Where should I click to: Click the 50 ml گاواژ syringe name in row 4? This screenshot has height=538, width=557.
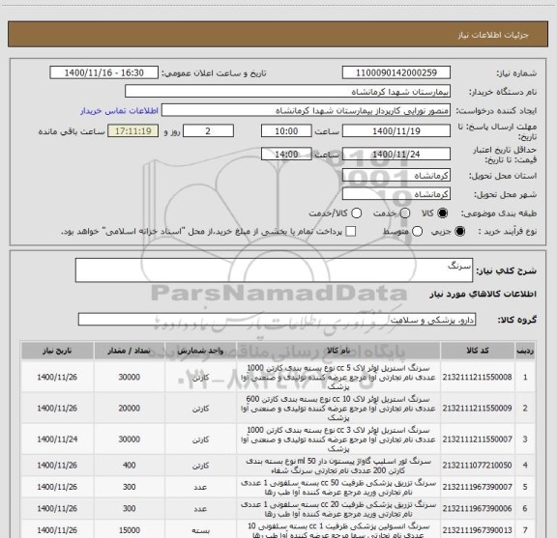click(338, 466)
